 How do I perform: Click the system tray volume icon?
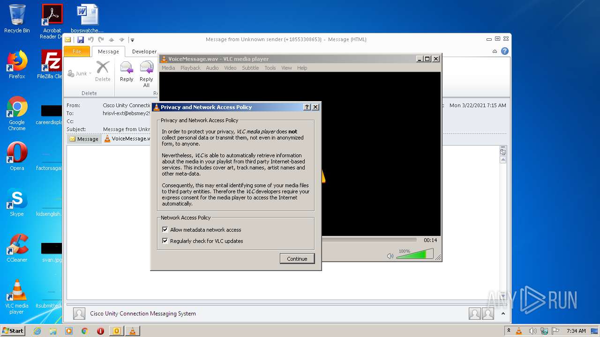(533, 331)
